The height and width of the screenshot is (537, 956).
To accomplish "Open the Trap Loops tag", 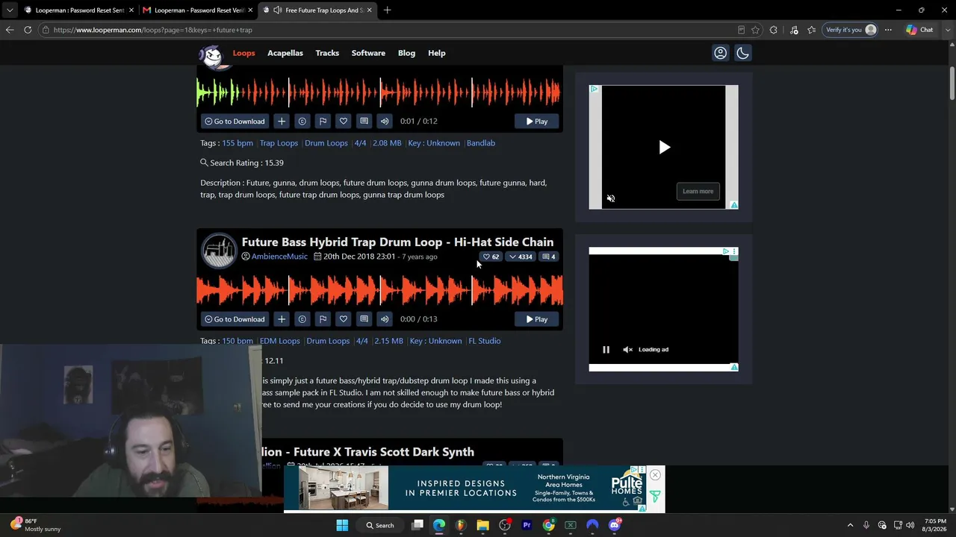I will pyautogui.click(x=279, y=142).
